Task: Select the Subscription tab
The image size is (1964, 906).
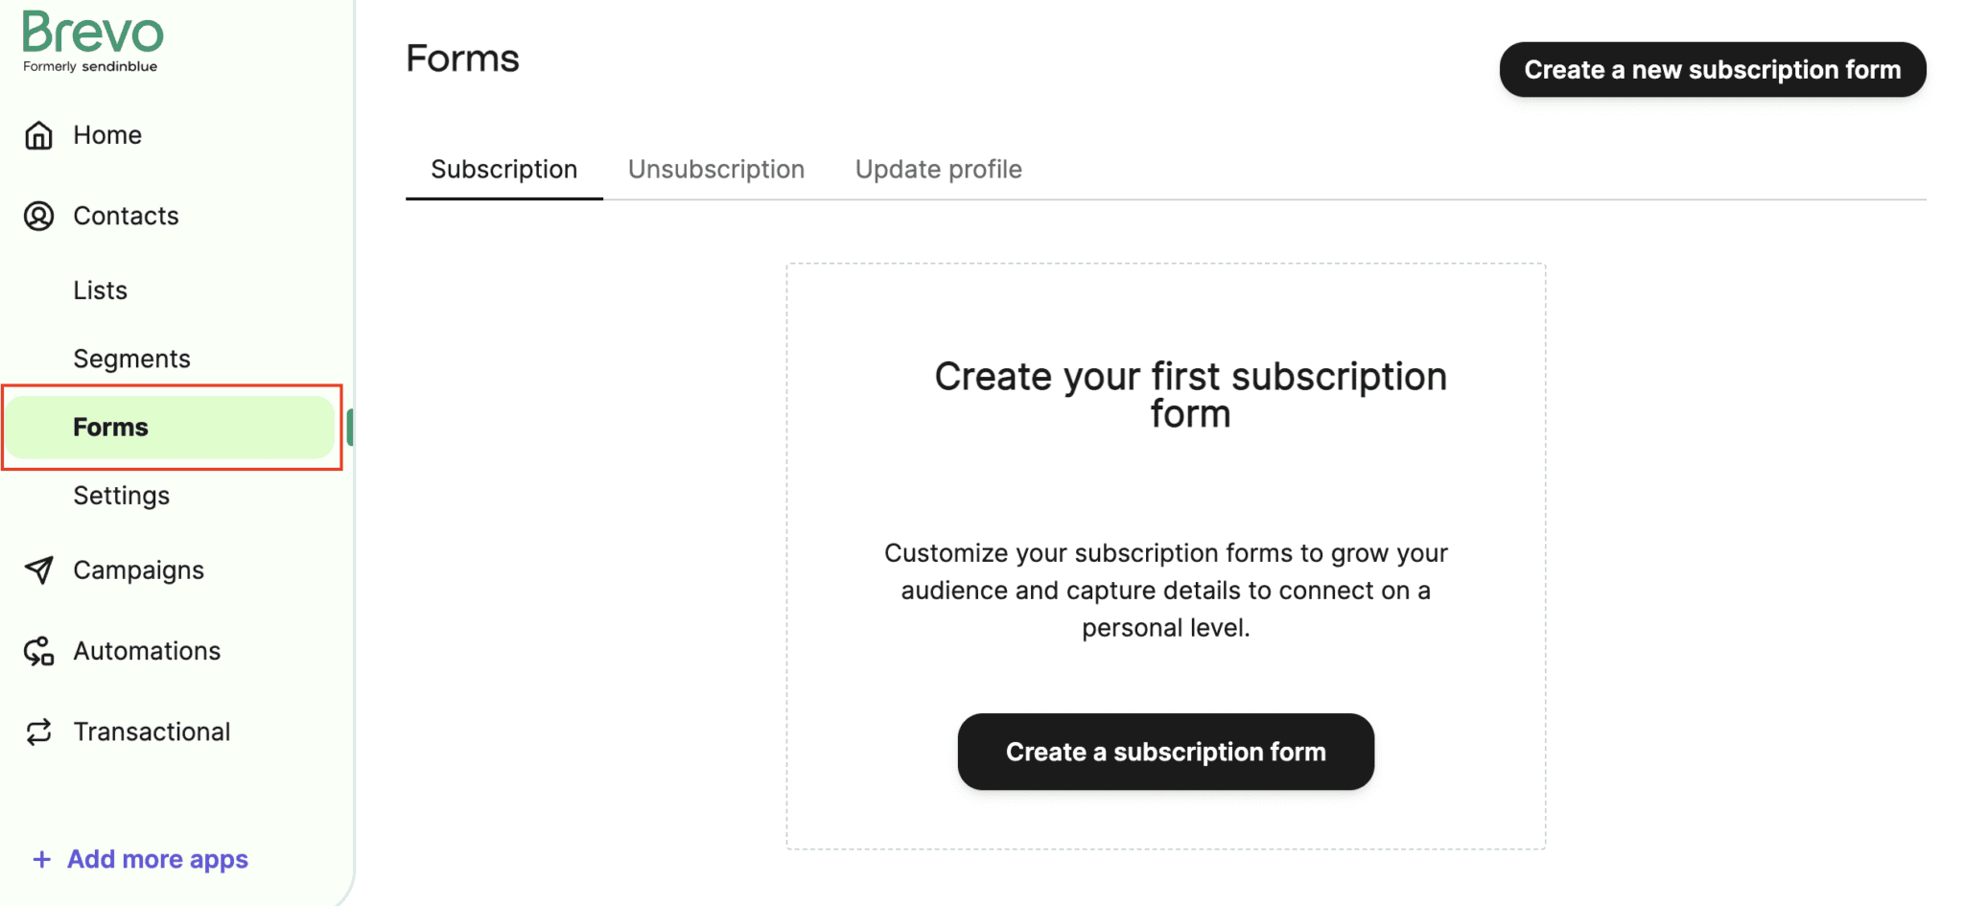Action: click(x=503, y=170)
